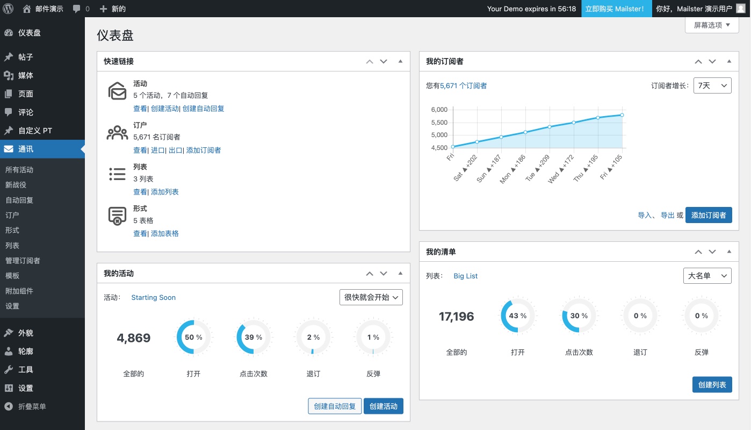Viewport: 751px width, 430px height.
Task: Open 所有活动 submenu item
Action: click(19, 170)
